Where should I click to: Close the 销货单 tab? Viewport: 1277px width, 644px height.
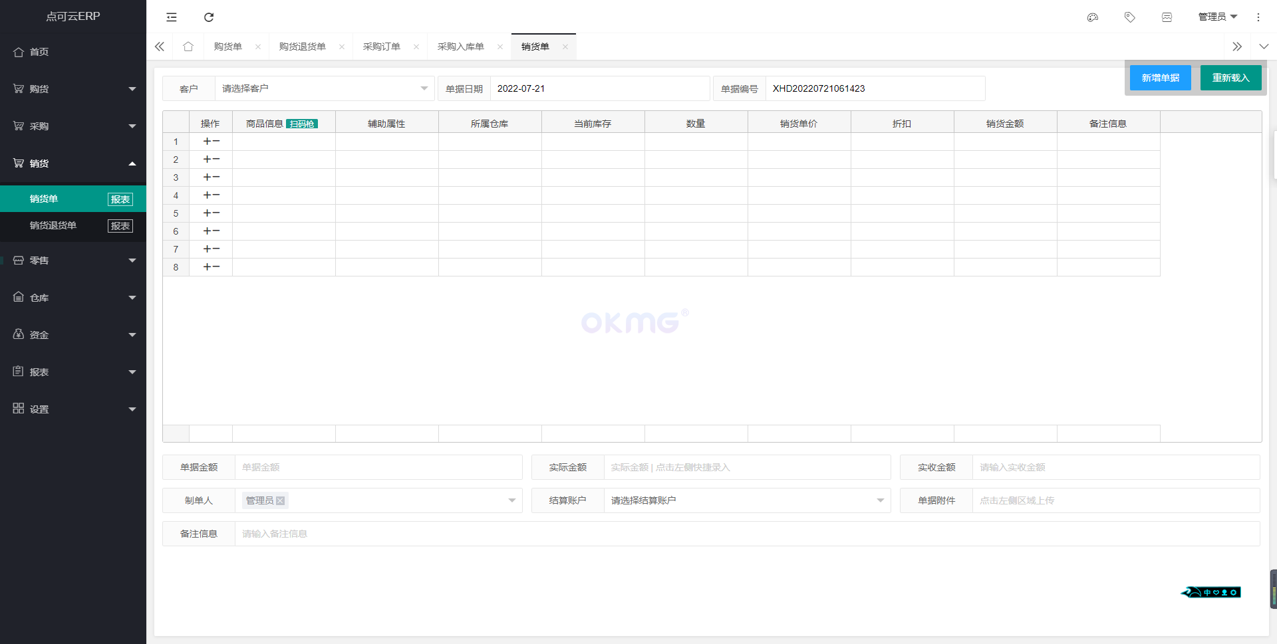pos(565,47)
